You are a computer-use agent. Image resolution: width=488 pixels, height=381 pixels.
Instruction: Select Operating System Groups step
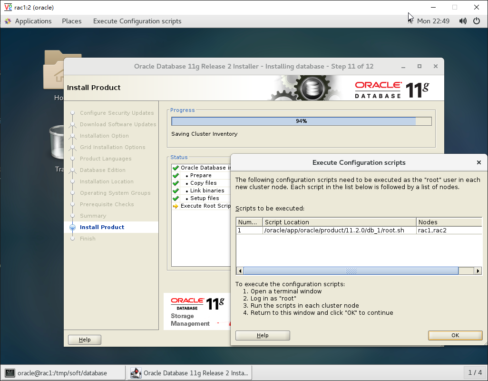115,193
